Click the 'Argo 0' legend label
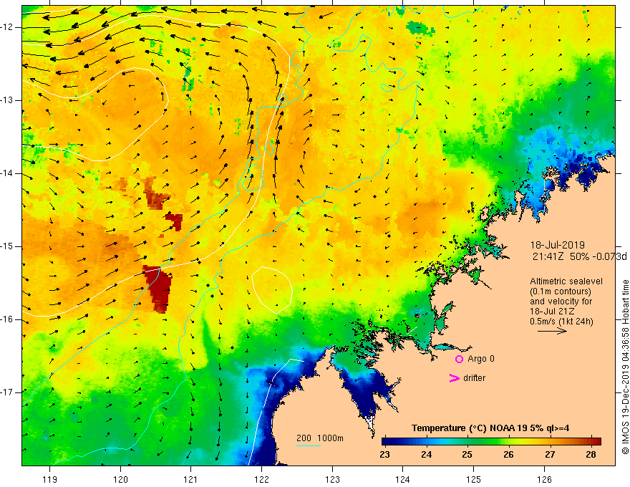This screenshot has width=630, height=487. point(481,359)
